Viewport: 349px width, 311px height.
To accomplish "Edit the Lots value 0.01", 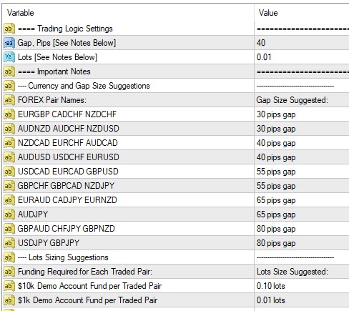I will pyautogui.click(x=302, y=57).
